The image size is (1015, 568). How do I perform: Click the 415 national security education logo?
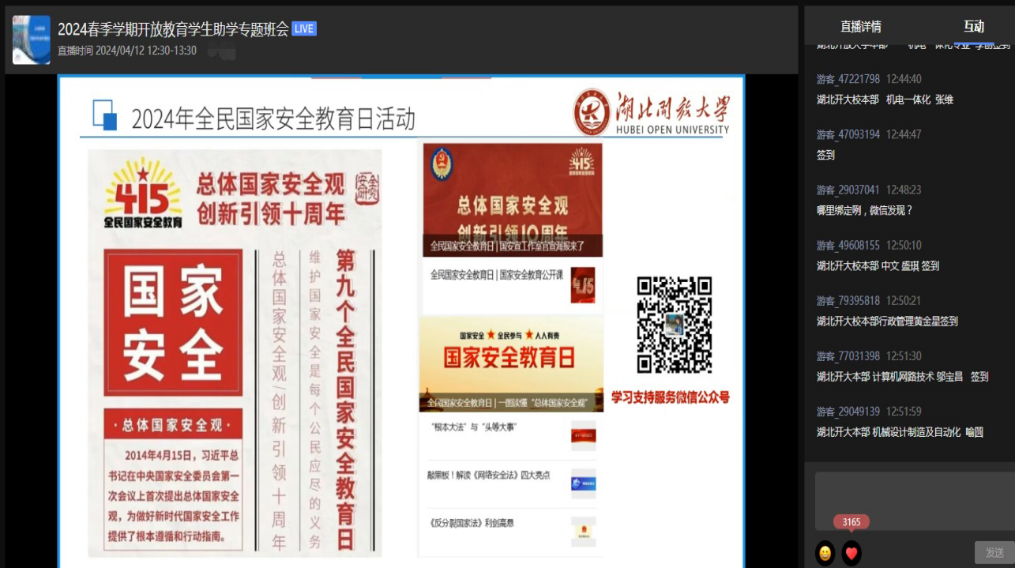pyautogui.click(x=143, y=195)
